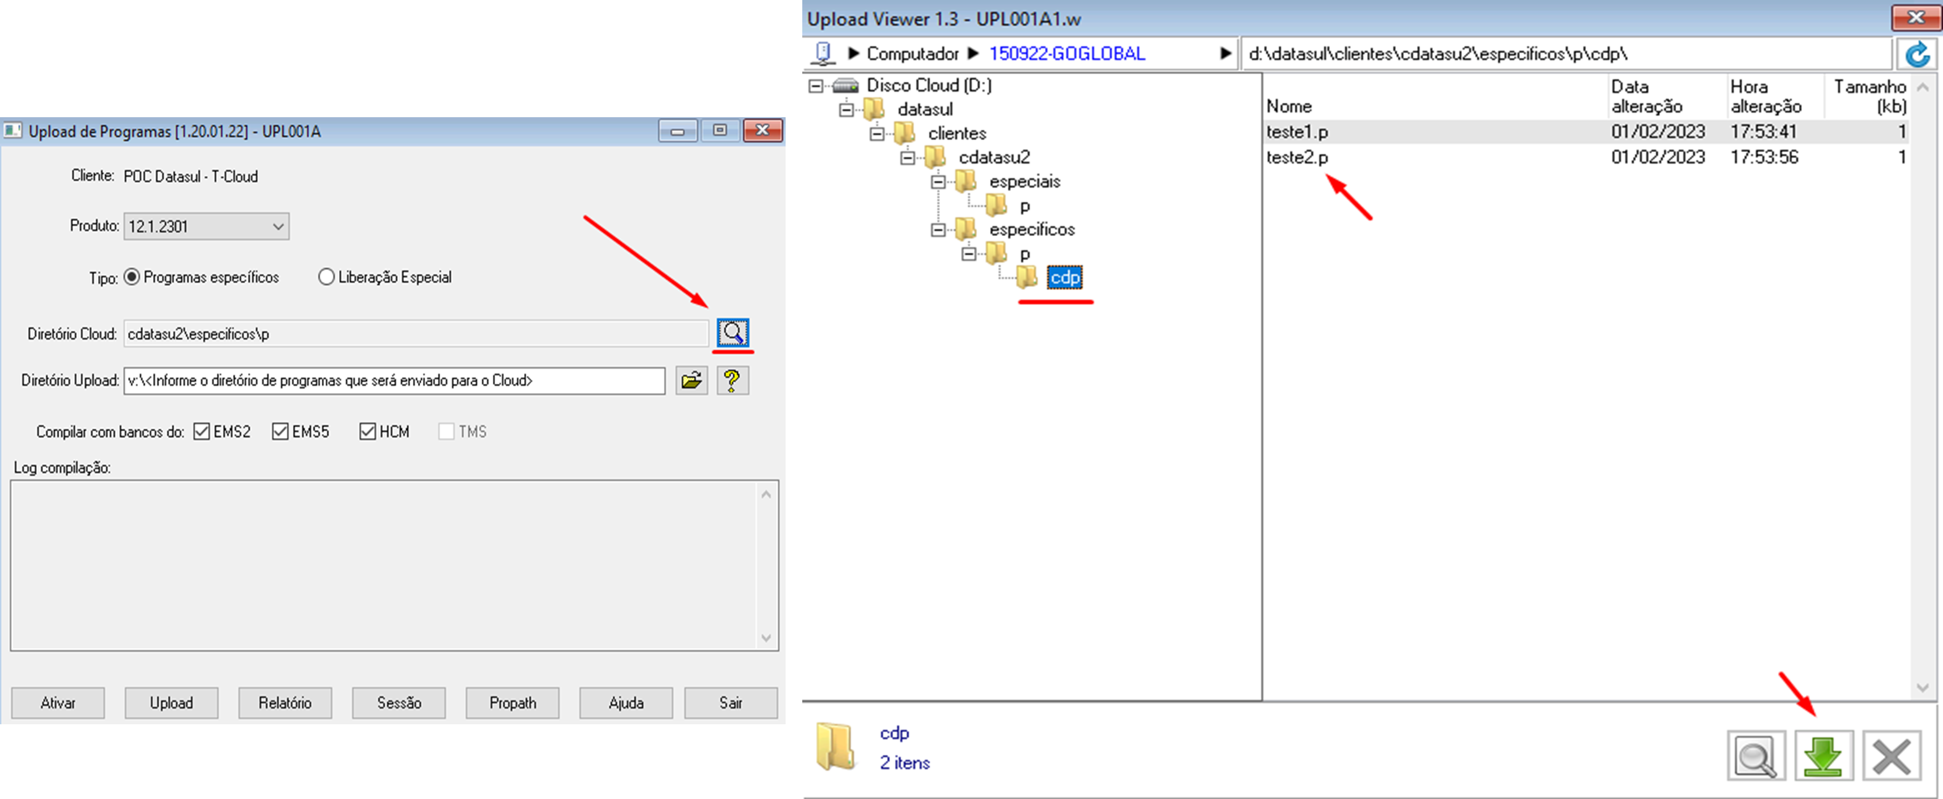The image size is (1943, 799).
Task: Click the Nome column header
Action: (1289, 106)
